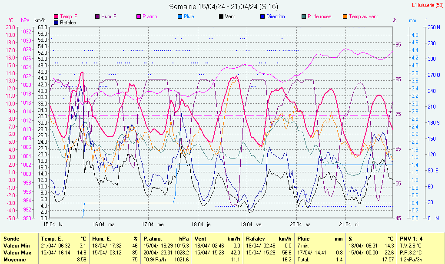This screenshot has height=264, width=445.
Task: Click the orange Temp au vent legend swatch
Action: (345, 17)
